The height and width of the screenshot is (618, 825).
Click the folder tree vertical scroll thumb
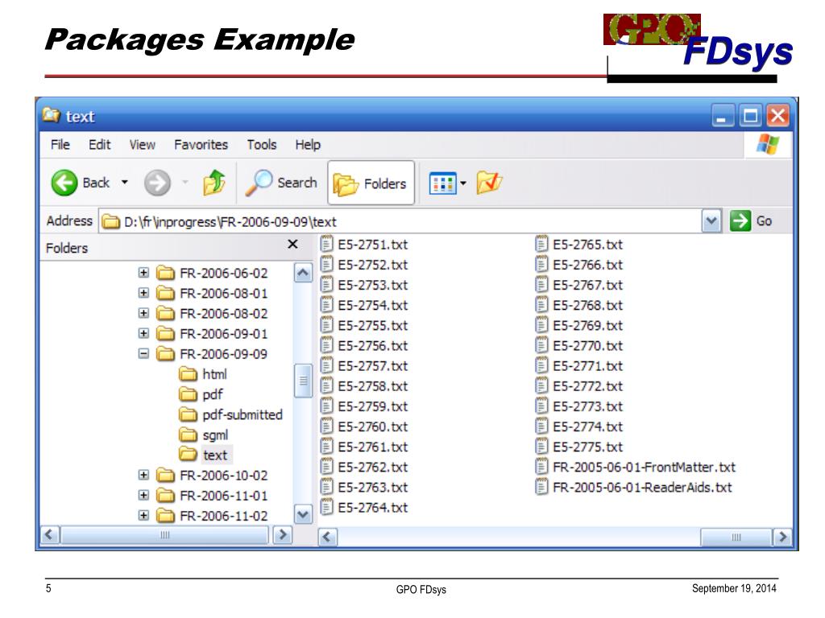(303, 381)
